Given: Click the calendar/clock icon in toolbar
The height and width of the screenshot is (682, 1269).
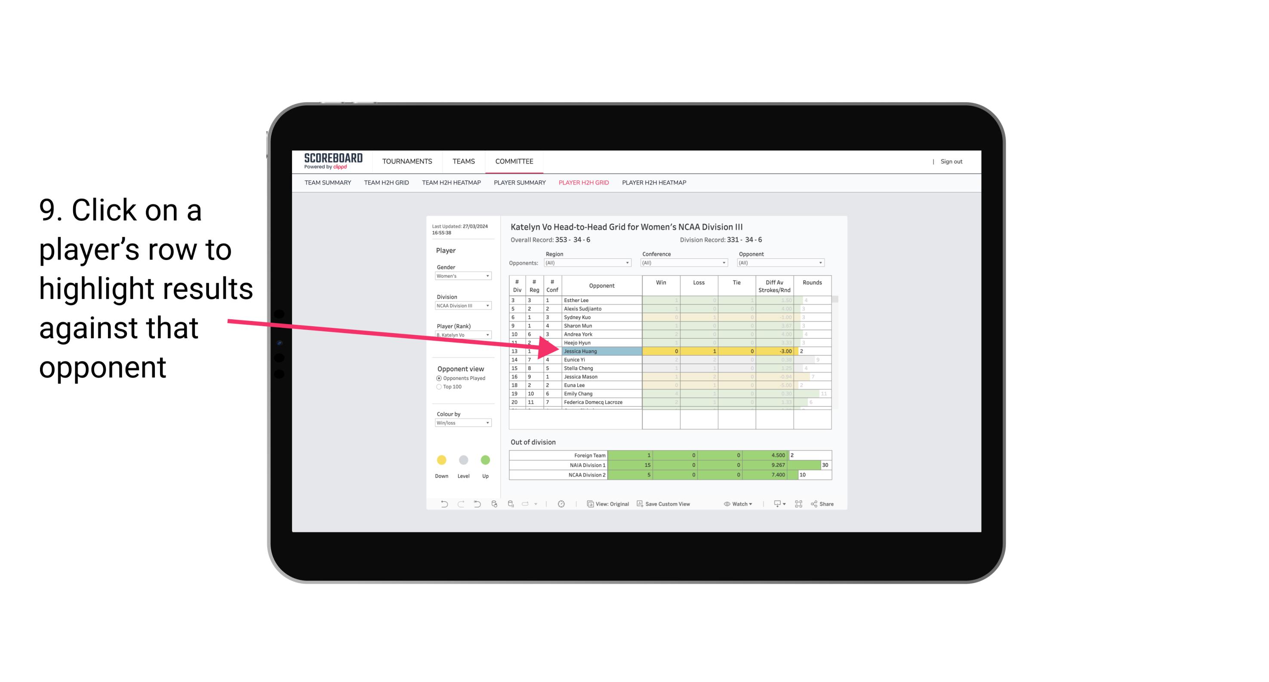Looking at the screenshot, I should tap(561, 503).
